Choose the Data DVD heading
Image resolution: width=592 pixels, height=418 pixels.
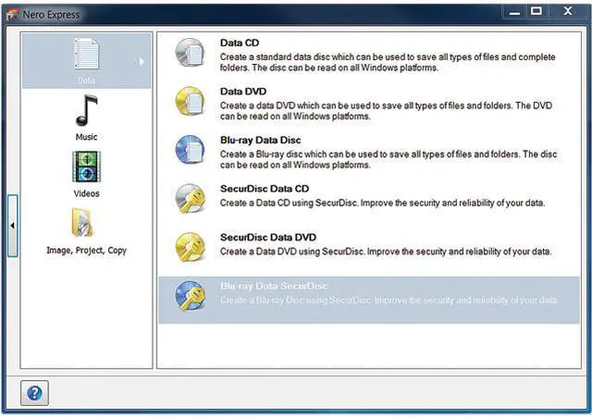click(243, 92)
